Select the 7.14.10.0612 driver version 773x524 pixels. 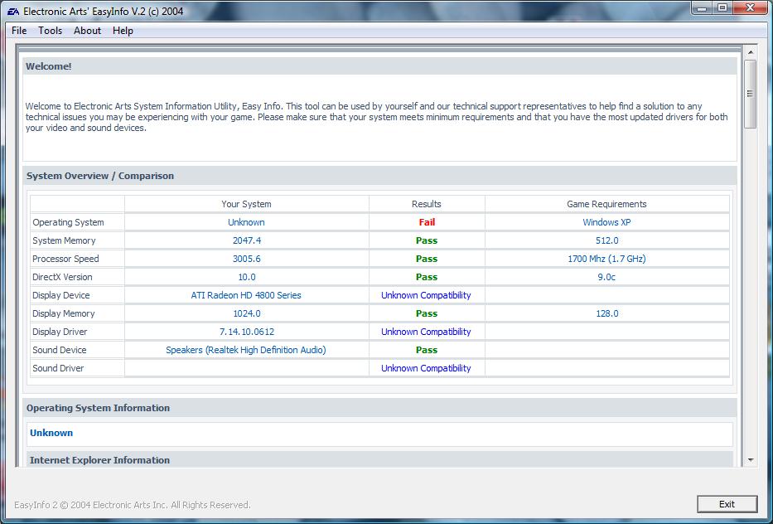coord(247,332)
